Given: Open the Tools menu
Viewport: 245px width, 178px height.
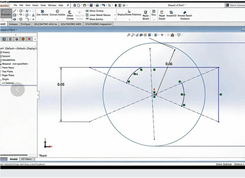Looking at the screenshot, I should (x=43, y=5).
